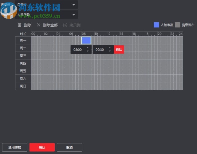Select the 周二 row label
This screenshot has width=197, height=154.
[x=23, y=48]
